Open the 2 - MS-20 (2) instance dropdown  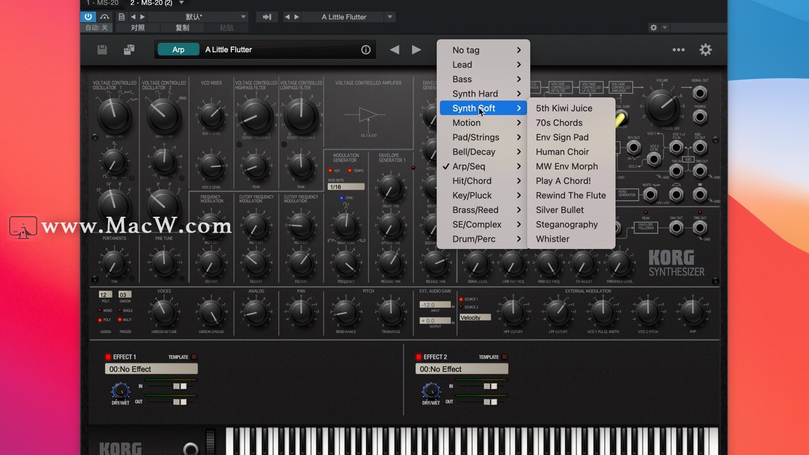tap(181, 3)
